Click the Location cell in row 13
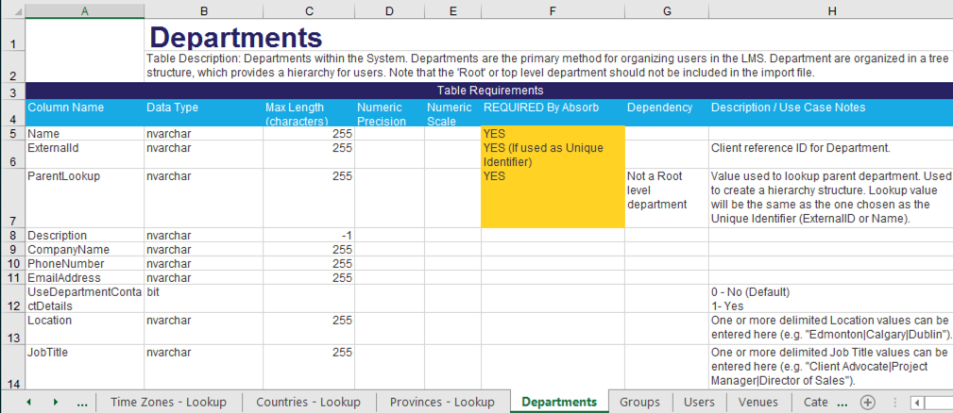This screenshot has width=953, height=413. 84,328
